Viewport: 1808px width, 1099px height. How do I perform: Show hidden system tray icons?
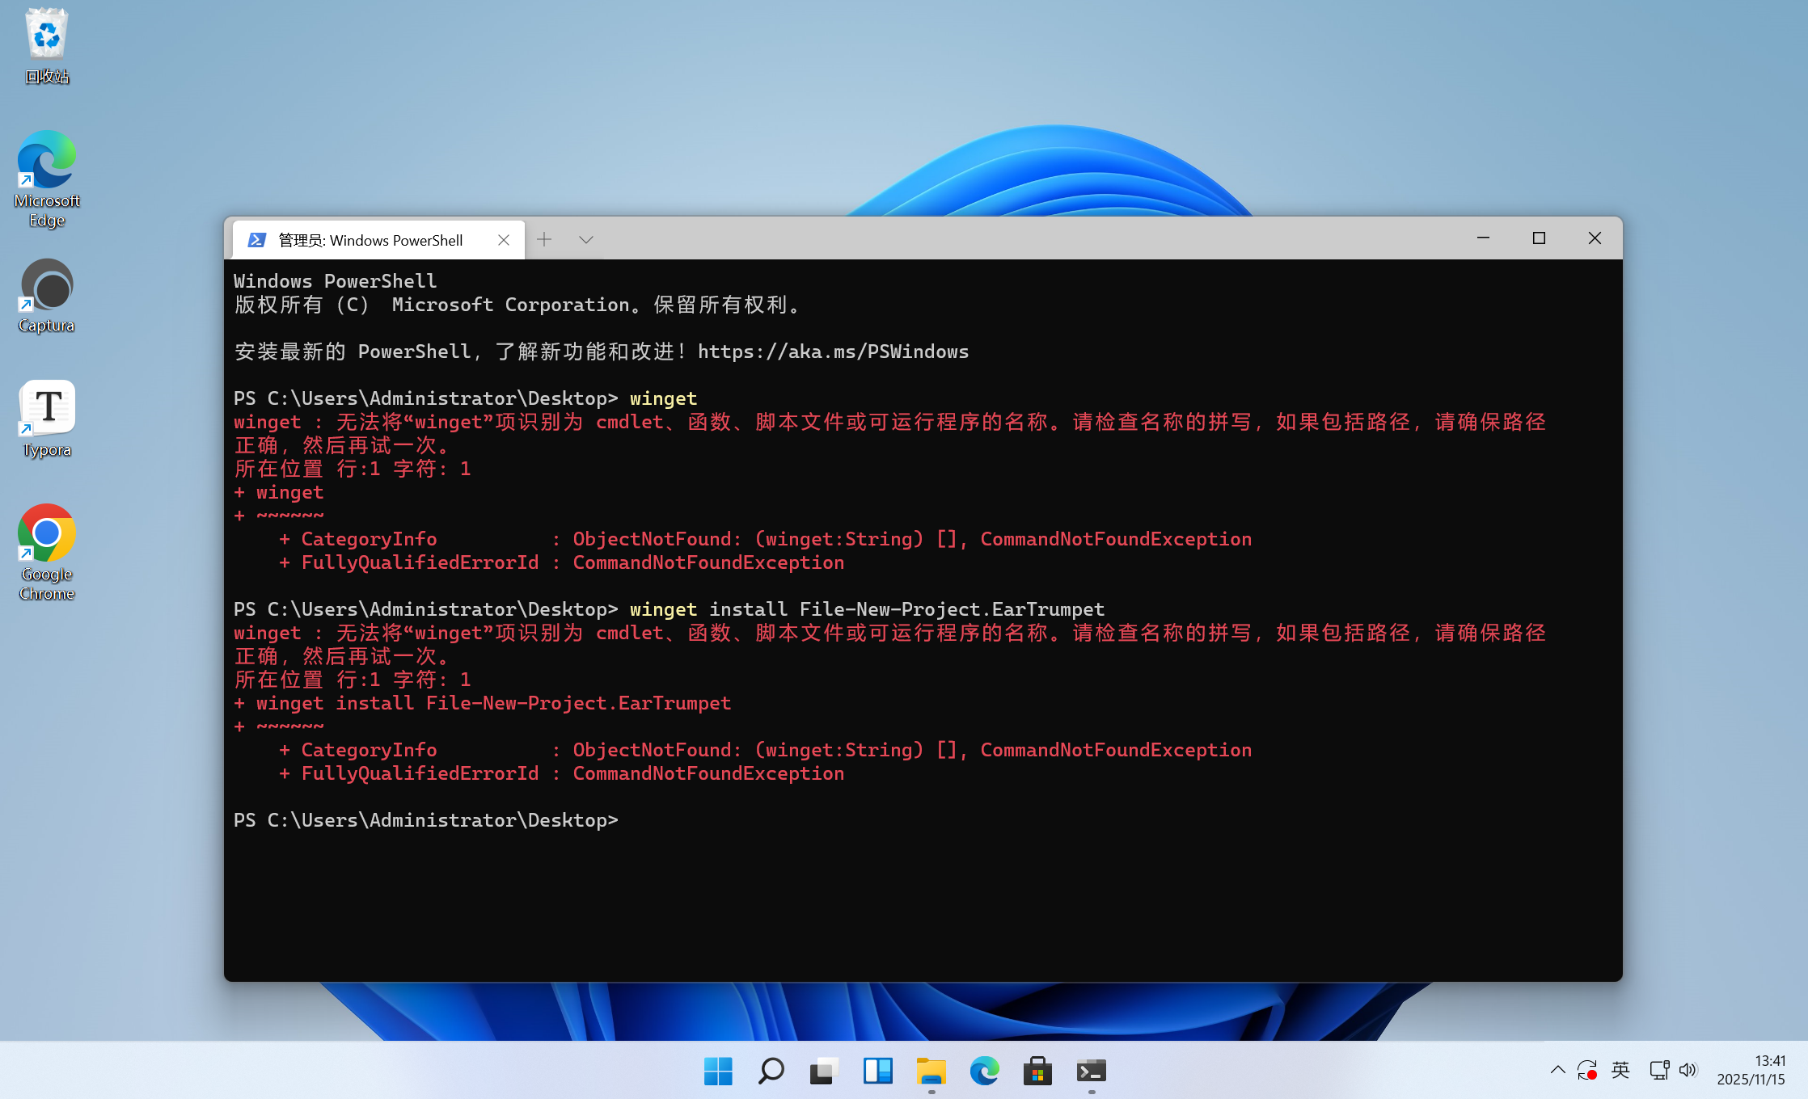[1557, 1071]
